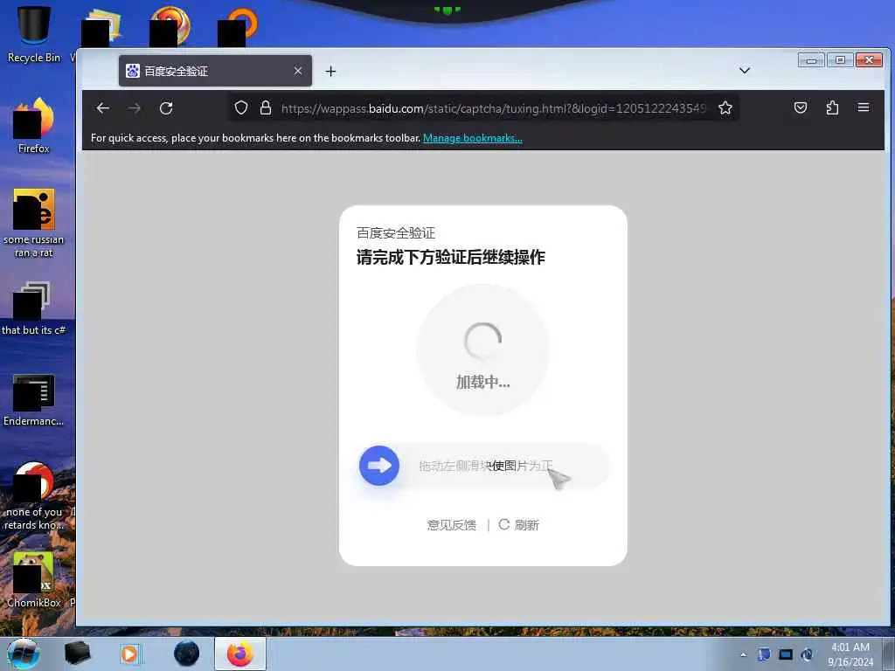
Task: Click the blue arrow captcha slider handle
Action: (379, 466)
